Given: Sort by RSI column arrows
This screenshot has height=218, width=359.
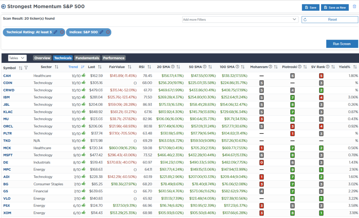Looking at the screenshot, I should coord(149,67).
